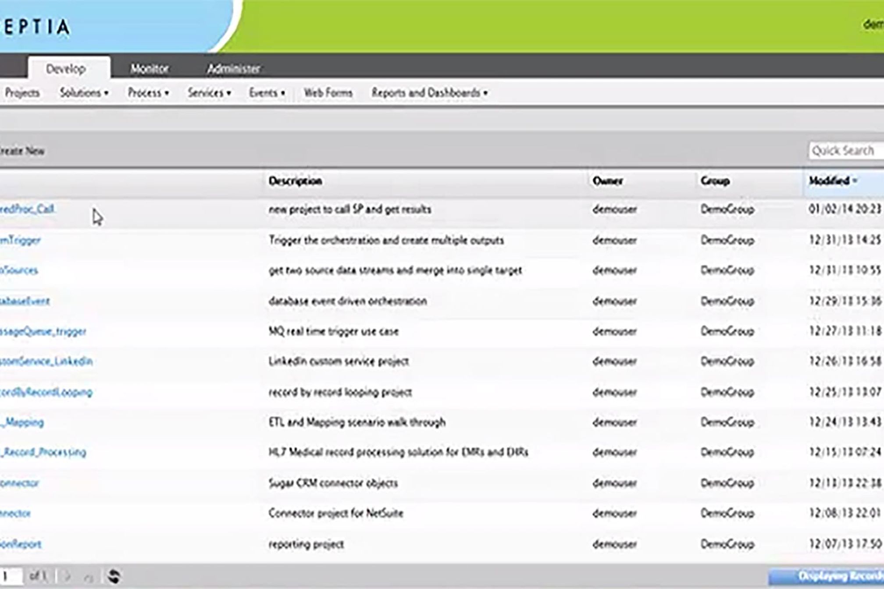The width and height of the screenshot is (884, 589).
Task: Expand the Solutions dropdown menu
Action: pyautogui.click(x=84, y=93)
